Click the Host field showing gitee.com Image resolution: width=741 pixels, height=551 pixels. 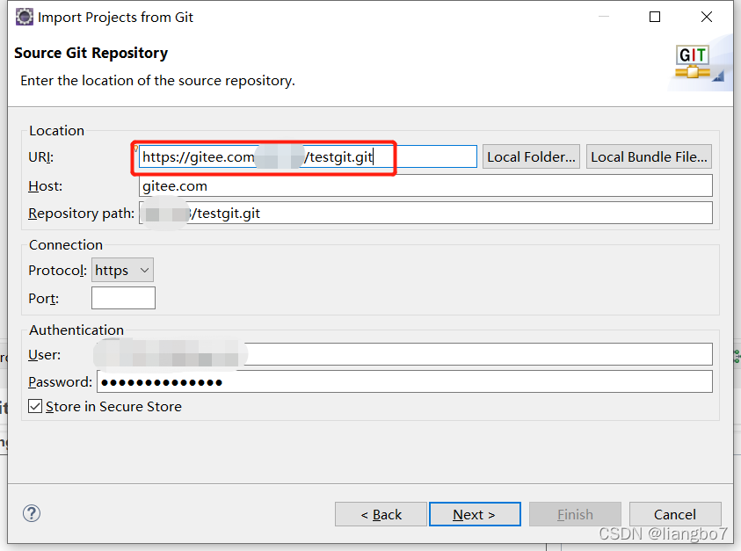422,185
